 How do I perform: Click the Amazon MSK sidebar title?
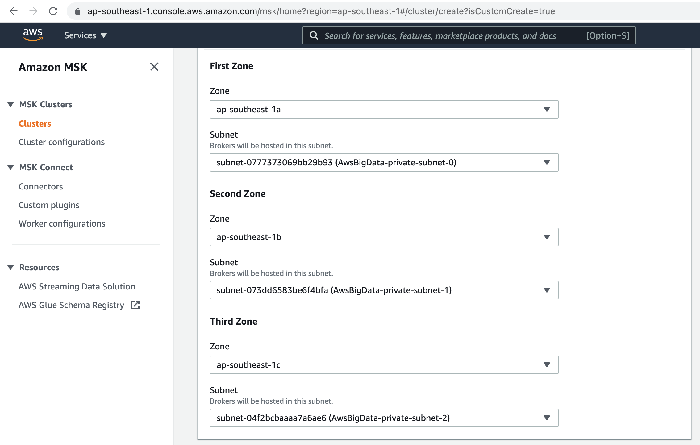[x=53, y=67]
